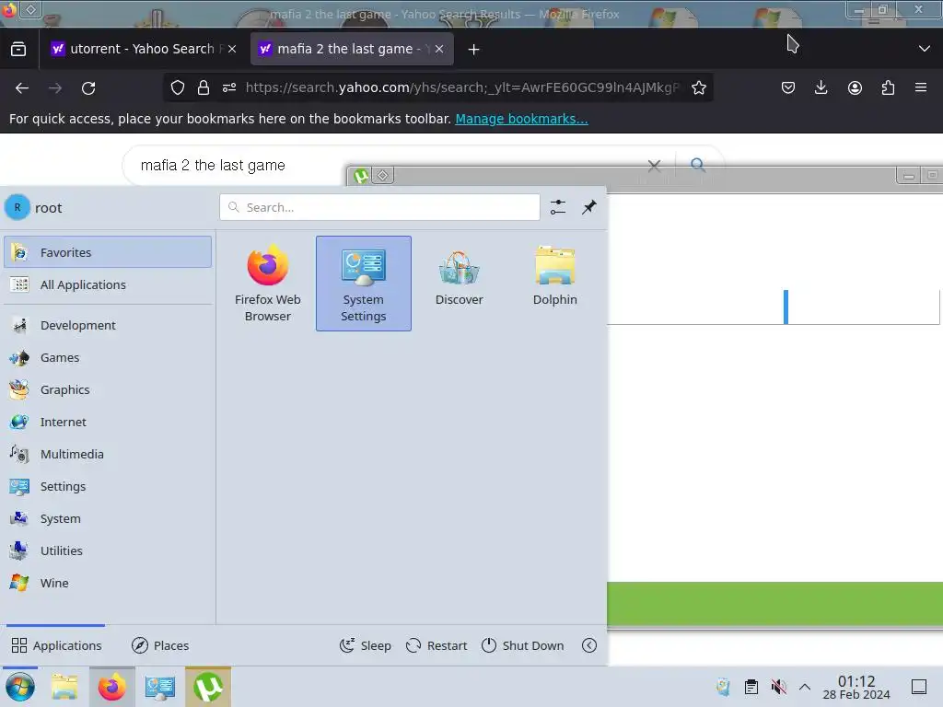Screen dimensions: 943x707
Task: Browse the Games category
Action: point(108,357)
